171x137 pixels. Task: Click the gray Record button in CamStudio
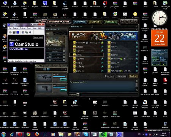coord(10,32)
